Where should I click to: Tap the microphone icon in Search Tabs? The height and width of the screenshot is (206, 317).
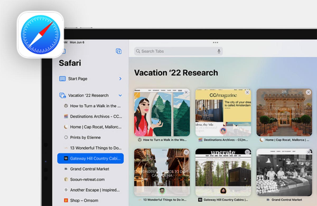click(219, 51)
